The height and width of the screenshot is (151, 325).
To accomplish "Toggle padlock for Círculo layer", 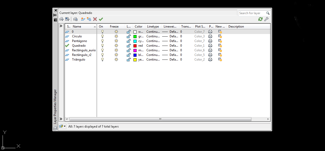I will pos(129,36).
